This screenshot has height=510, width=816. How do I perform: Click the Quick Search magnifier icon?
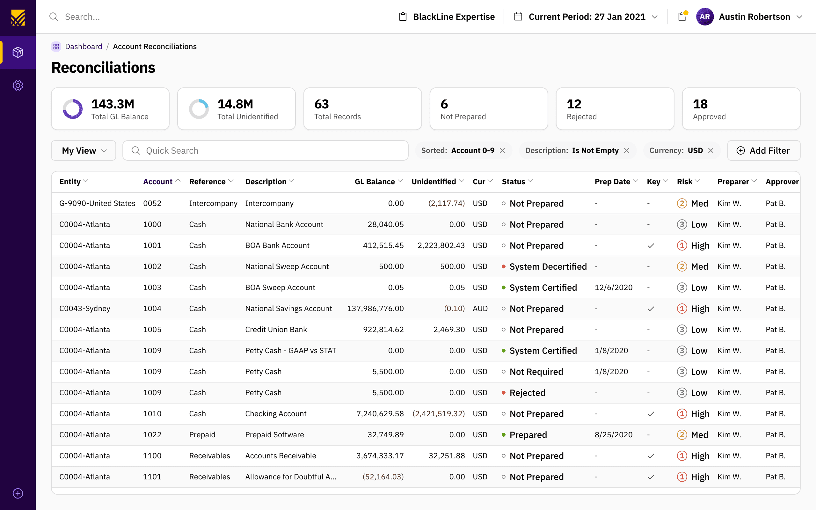tap(135, 150)
